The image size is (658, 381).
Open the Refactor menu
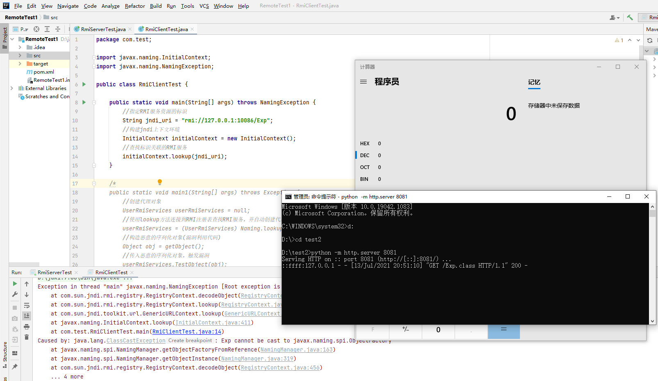tap(135, 6)
